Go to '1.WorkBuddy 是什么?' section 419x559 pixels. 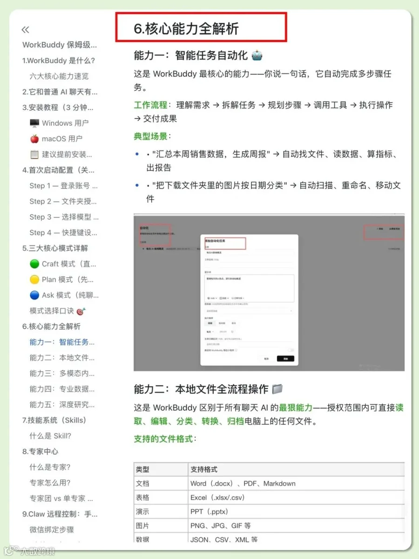59,61
